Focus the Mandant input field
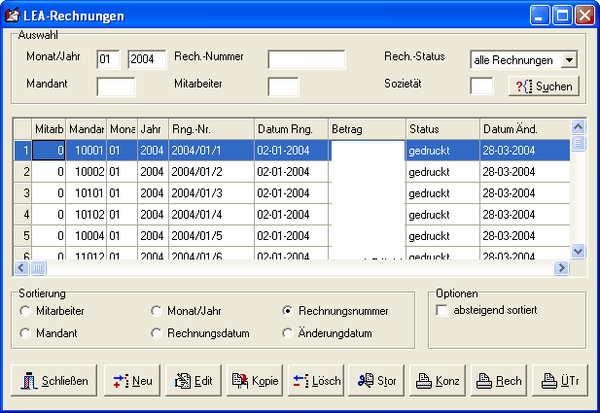The image size is (600, 413). (x=116, y=86)
